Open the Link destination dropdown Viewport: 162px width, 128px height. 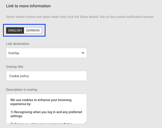coord(46,53)
